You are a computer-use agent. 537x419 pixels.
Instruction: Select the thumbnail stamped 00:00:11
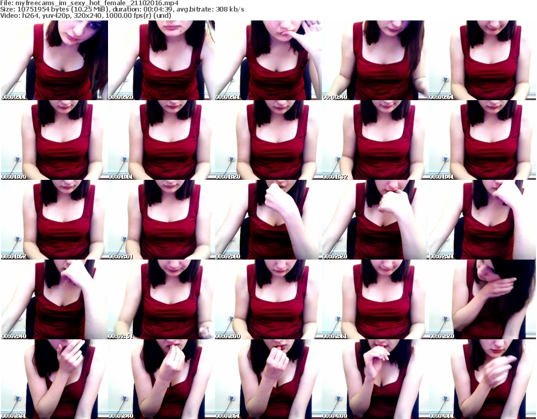[55, 60]
